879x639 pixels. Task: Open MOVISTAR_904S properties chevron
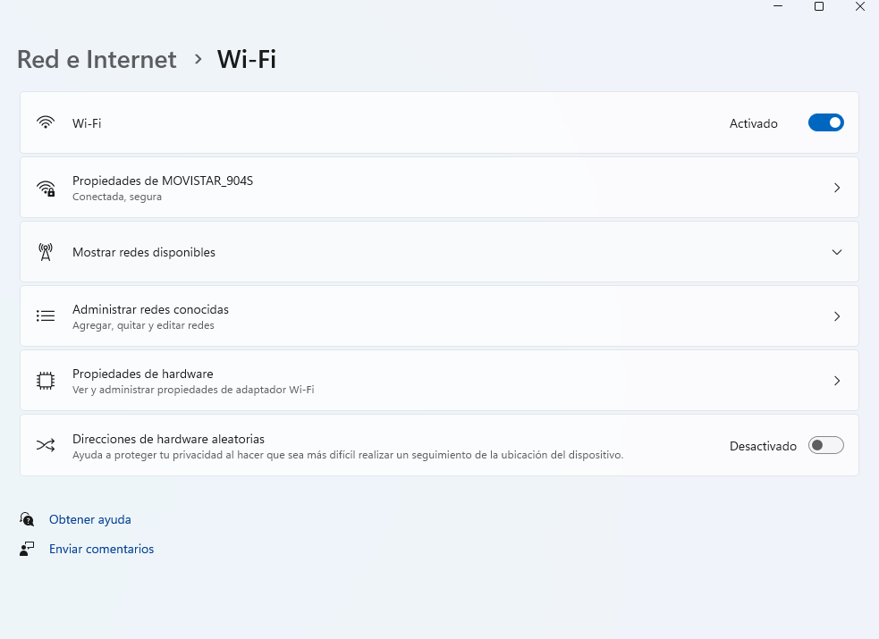pyautogui.click(x=837, y=188)
